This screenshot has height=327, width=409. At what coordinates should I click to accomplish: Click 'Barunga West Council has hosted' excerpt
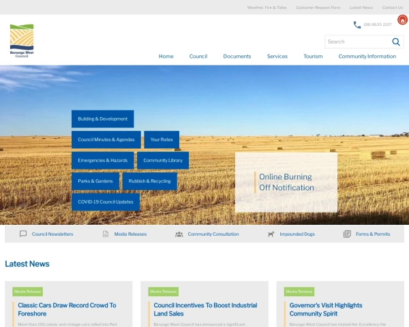(337, 324)
